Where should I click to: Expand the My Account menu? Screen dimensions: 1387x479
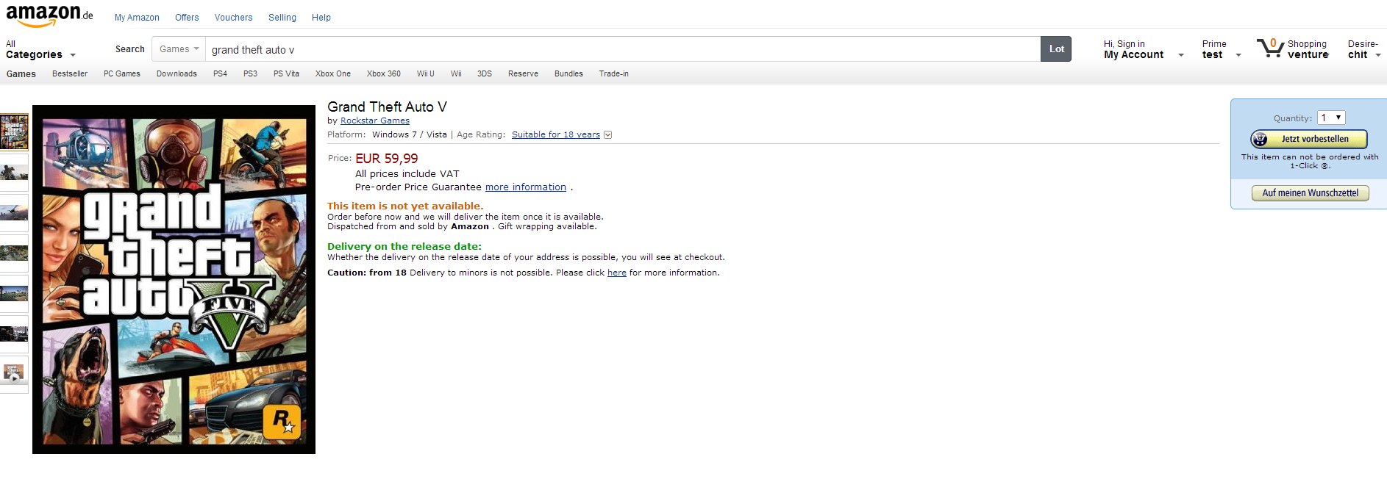pos(1144,50)
